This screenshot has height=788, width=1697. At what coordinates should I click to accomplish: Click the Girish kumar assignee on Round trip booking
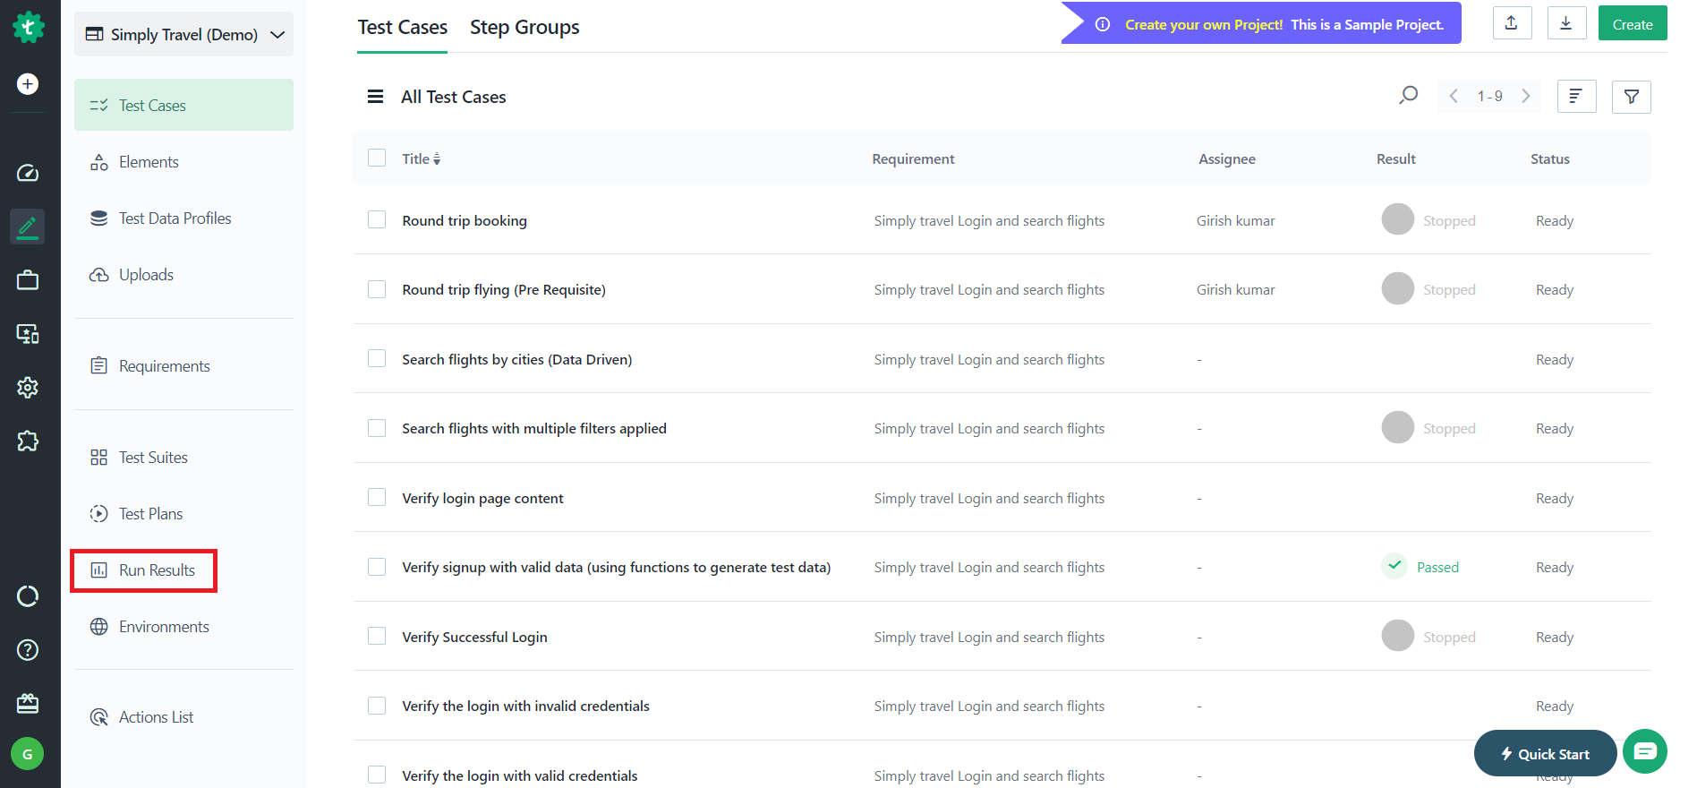point(1235,220)
